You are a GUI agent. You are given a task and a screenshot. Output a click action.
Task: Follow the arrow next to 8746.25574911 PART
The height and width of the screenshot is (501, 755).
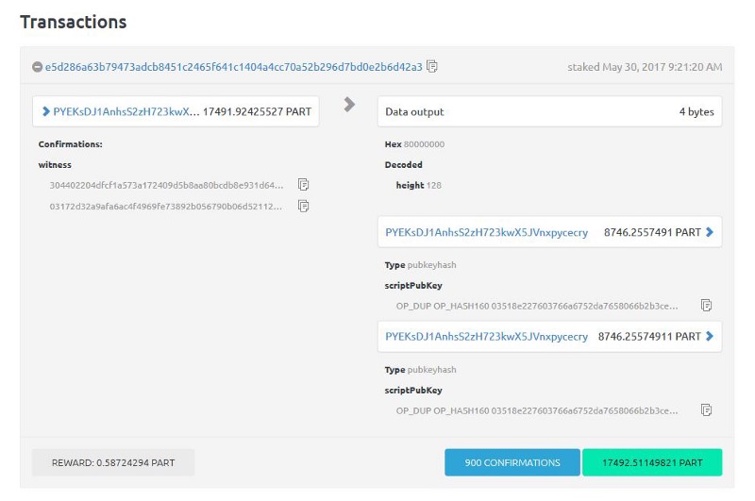710,336
